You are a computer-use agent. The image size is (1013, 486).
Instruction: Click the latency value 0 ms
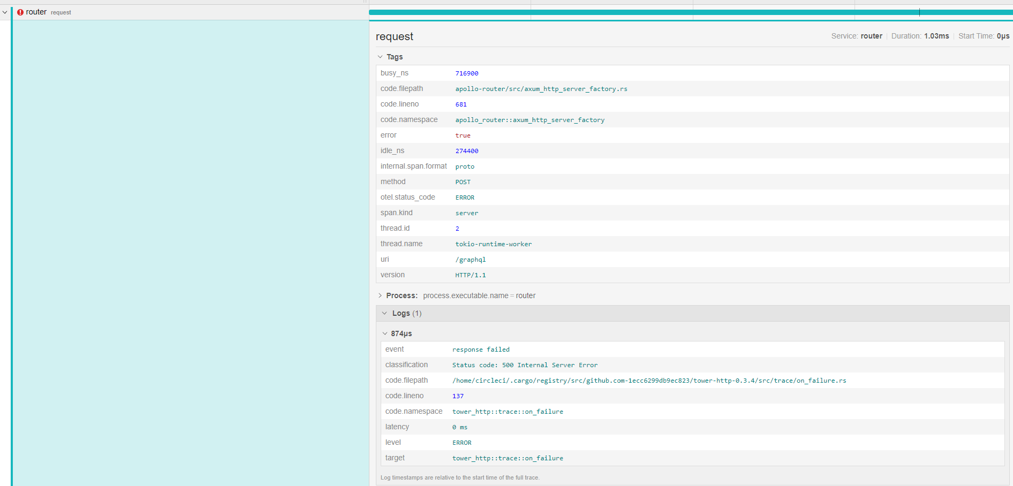point(459,427)
